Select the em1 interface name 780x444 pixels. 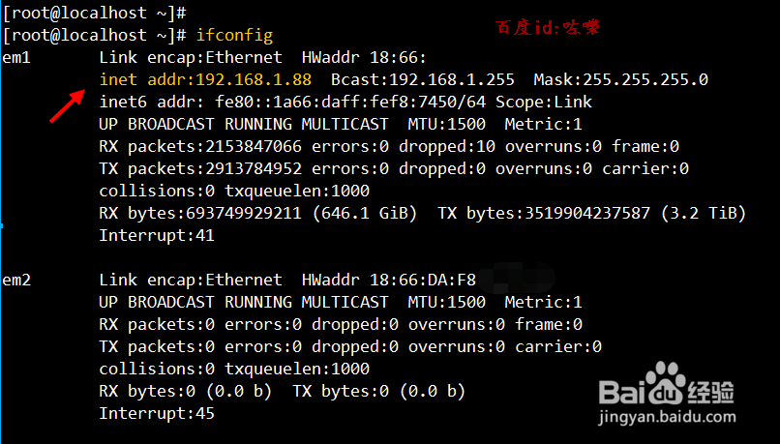pos(17,58)
